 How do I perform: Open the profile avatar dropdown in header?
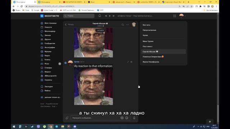[182, 16]
